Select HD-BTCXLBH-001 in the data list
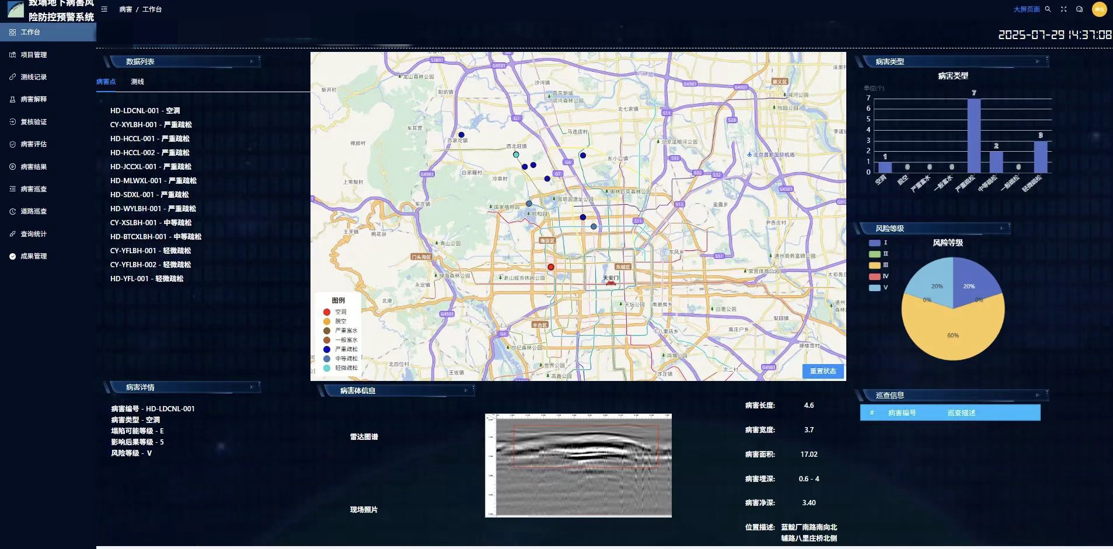The height and width of the screenshot is (549, 1113). point(155,237)
